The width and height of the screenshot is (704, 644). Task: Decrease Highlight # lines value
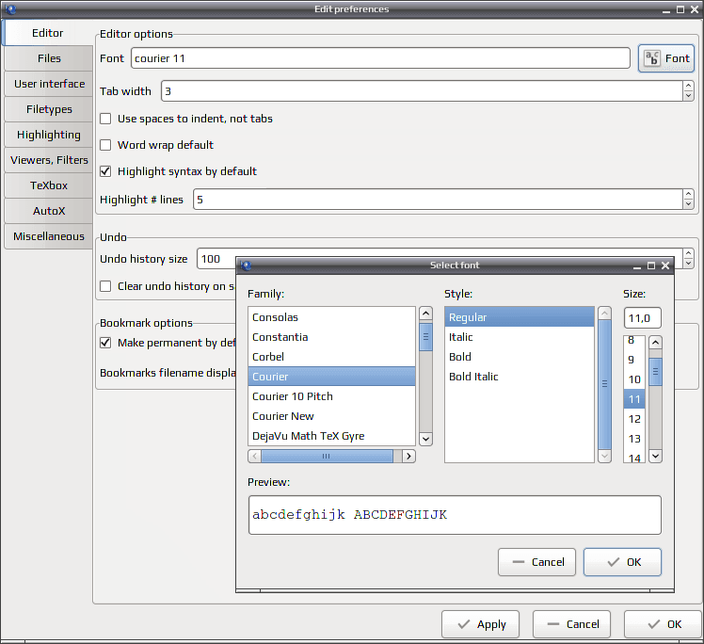point(688,204)
